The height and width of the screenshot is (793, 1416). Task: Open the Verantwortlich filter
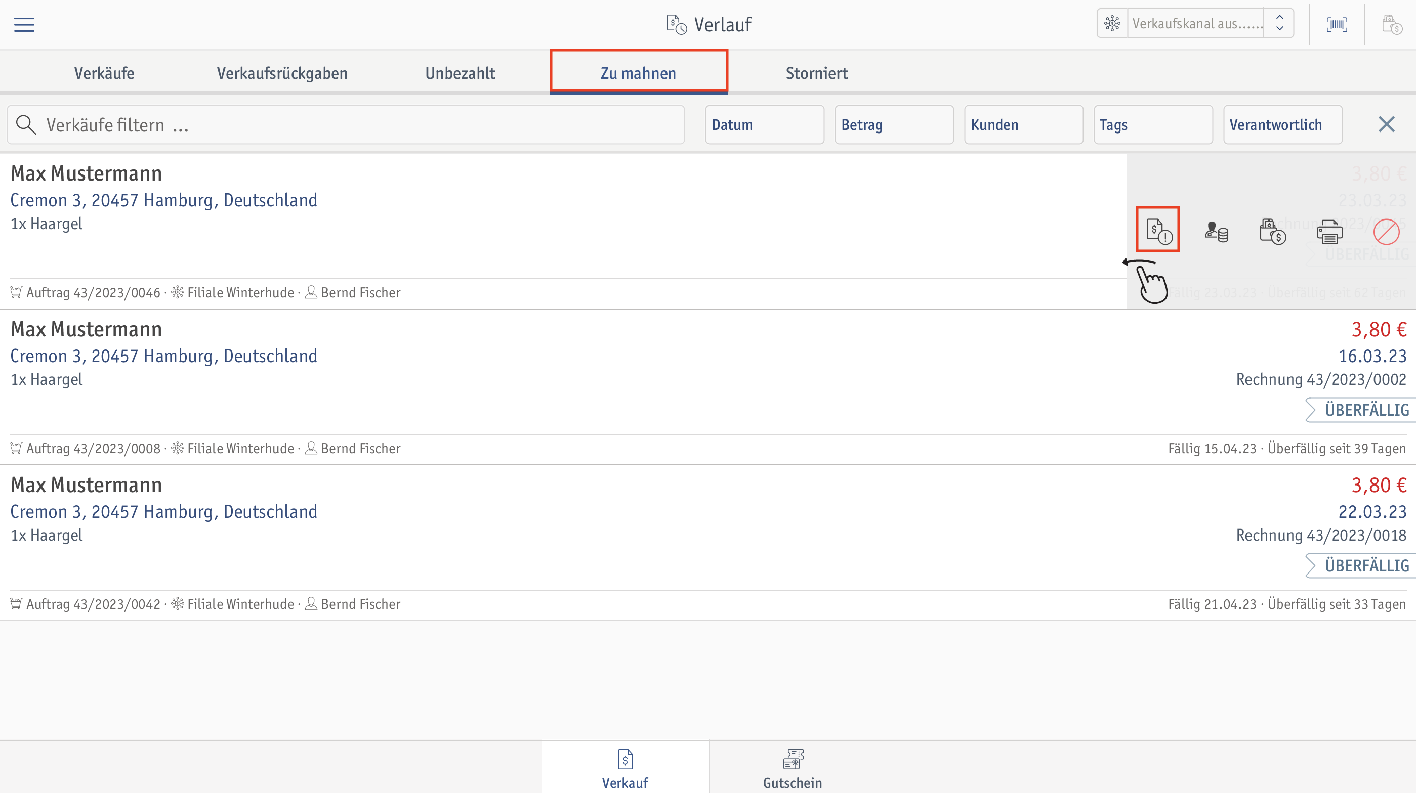[1282, 125]
